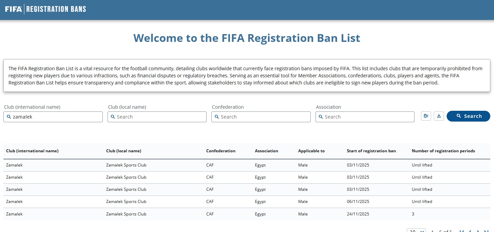Screen dimensions: 494x232
Task: Jump to the last results page
Action: pos(486,231)
